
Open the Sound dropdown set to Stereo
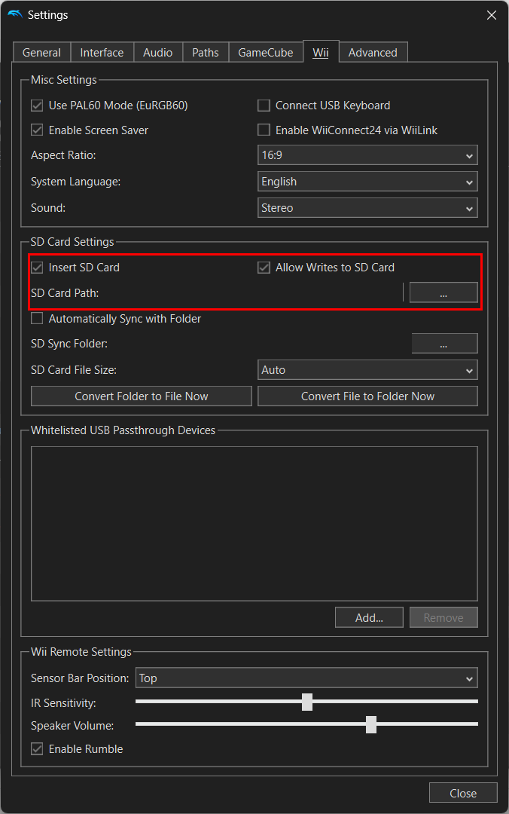pos(367,208)
